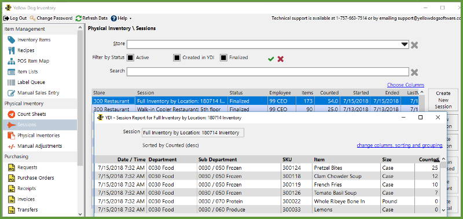Clear the Store filter with gray X
Screen dimensions: 463x219
(414, 45)
